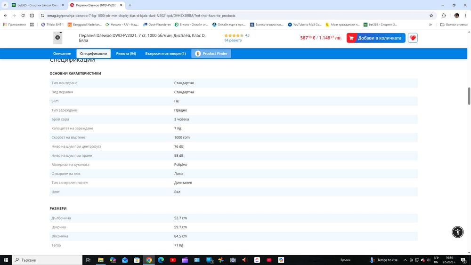Click the РАЗМЕРИ section heading

tap(58, 208)
